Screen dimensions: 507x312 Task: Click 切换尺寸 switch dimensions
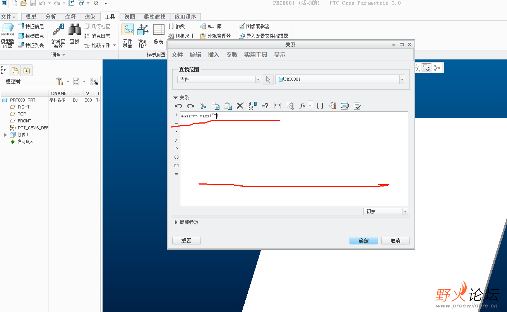(181, 36)
